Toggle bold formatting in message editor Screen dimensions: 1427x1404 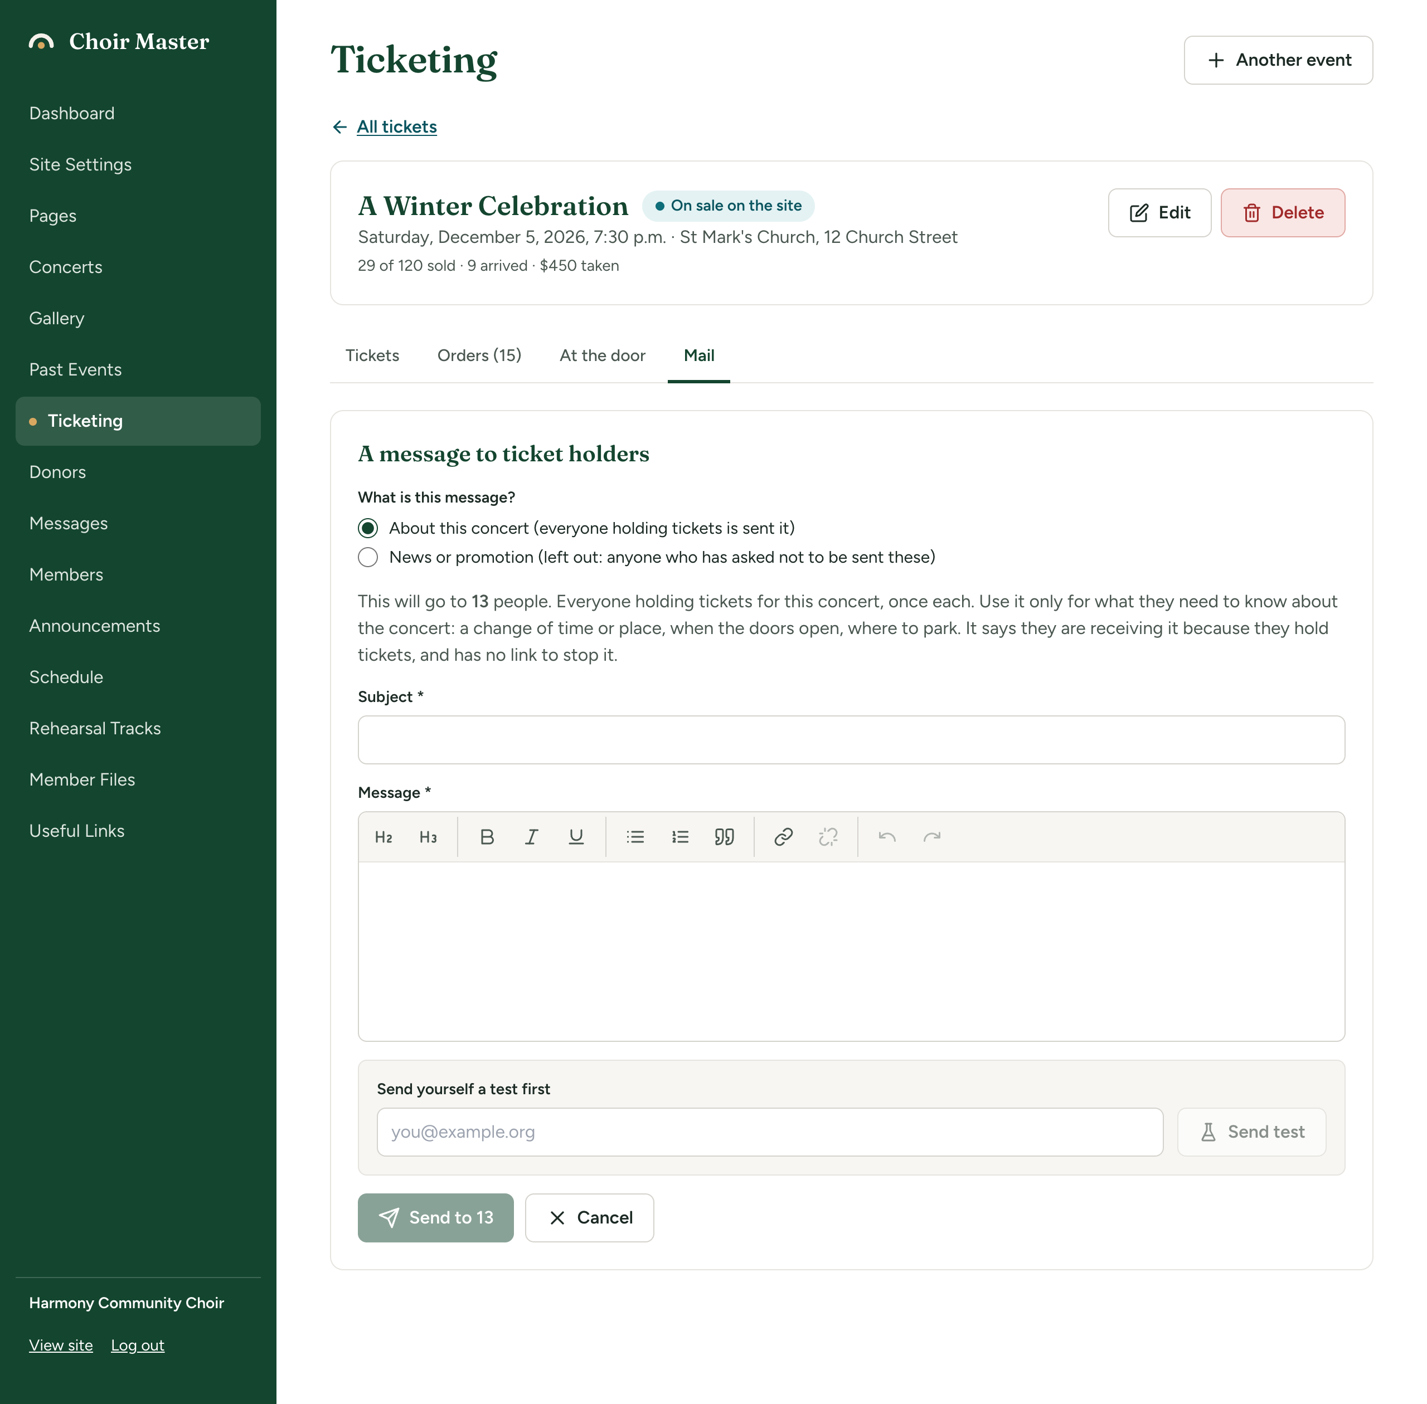(x=487, y=837)
